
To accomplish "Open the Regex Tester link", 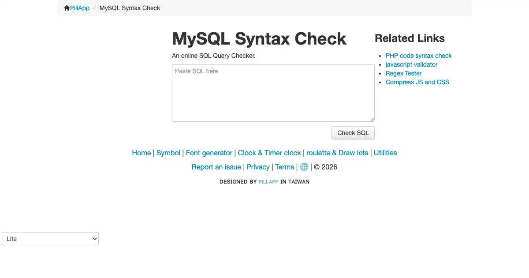I will (x=403, y=73).
